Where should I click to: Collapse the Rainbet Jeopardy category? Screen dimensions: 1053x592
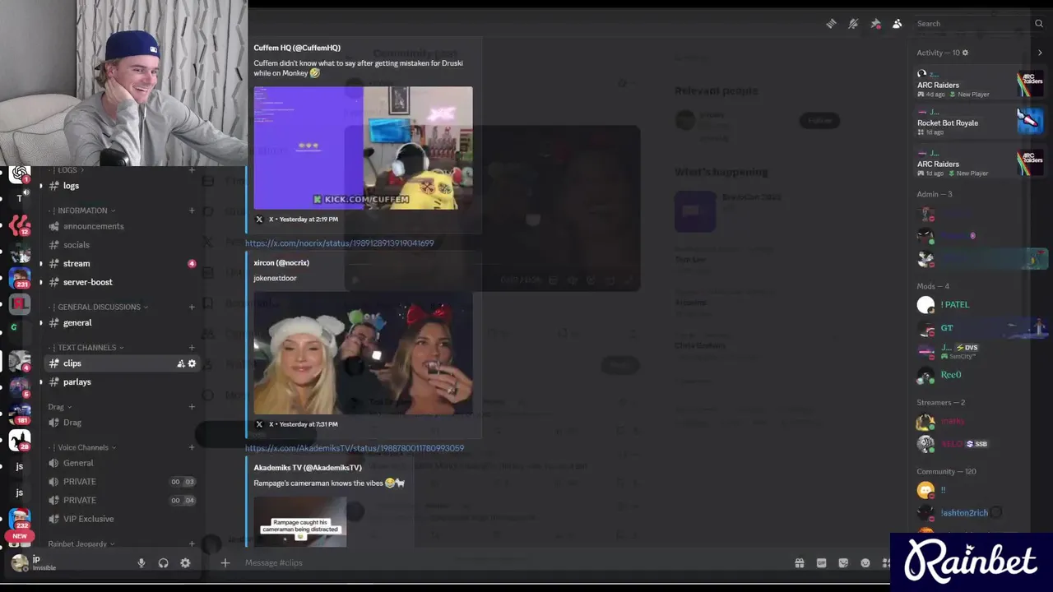coord(81,543)
